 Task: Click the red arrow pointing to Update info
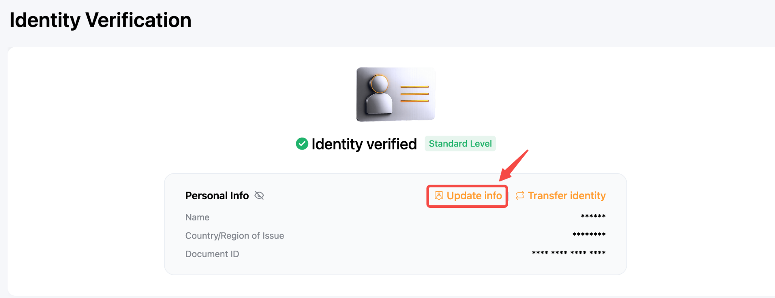[x=514, y=165]
